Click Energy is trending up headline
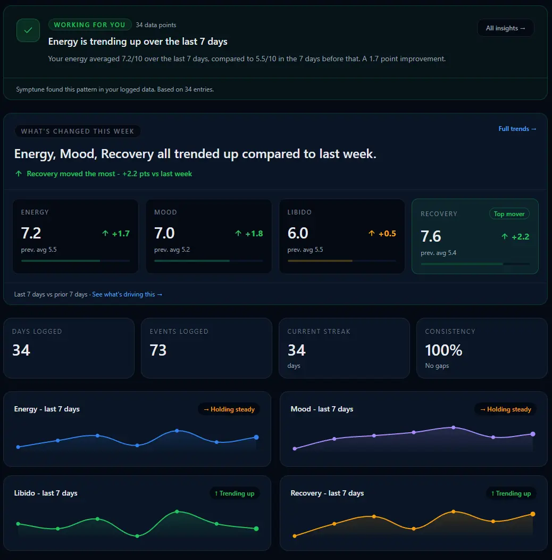This screenshot has width=552, height=560. coord(138,42)
